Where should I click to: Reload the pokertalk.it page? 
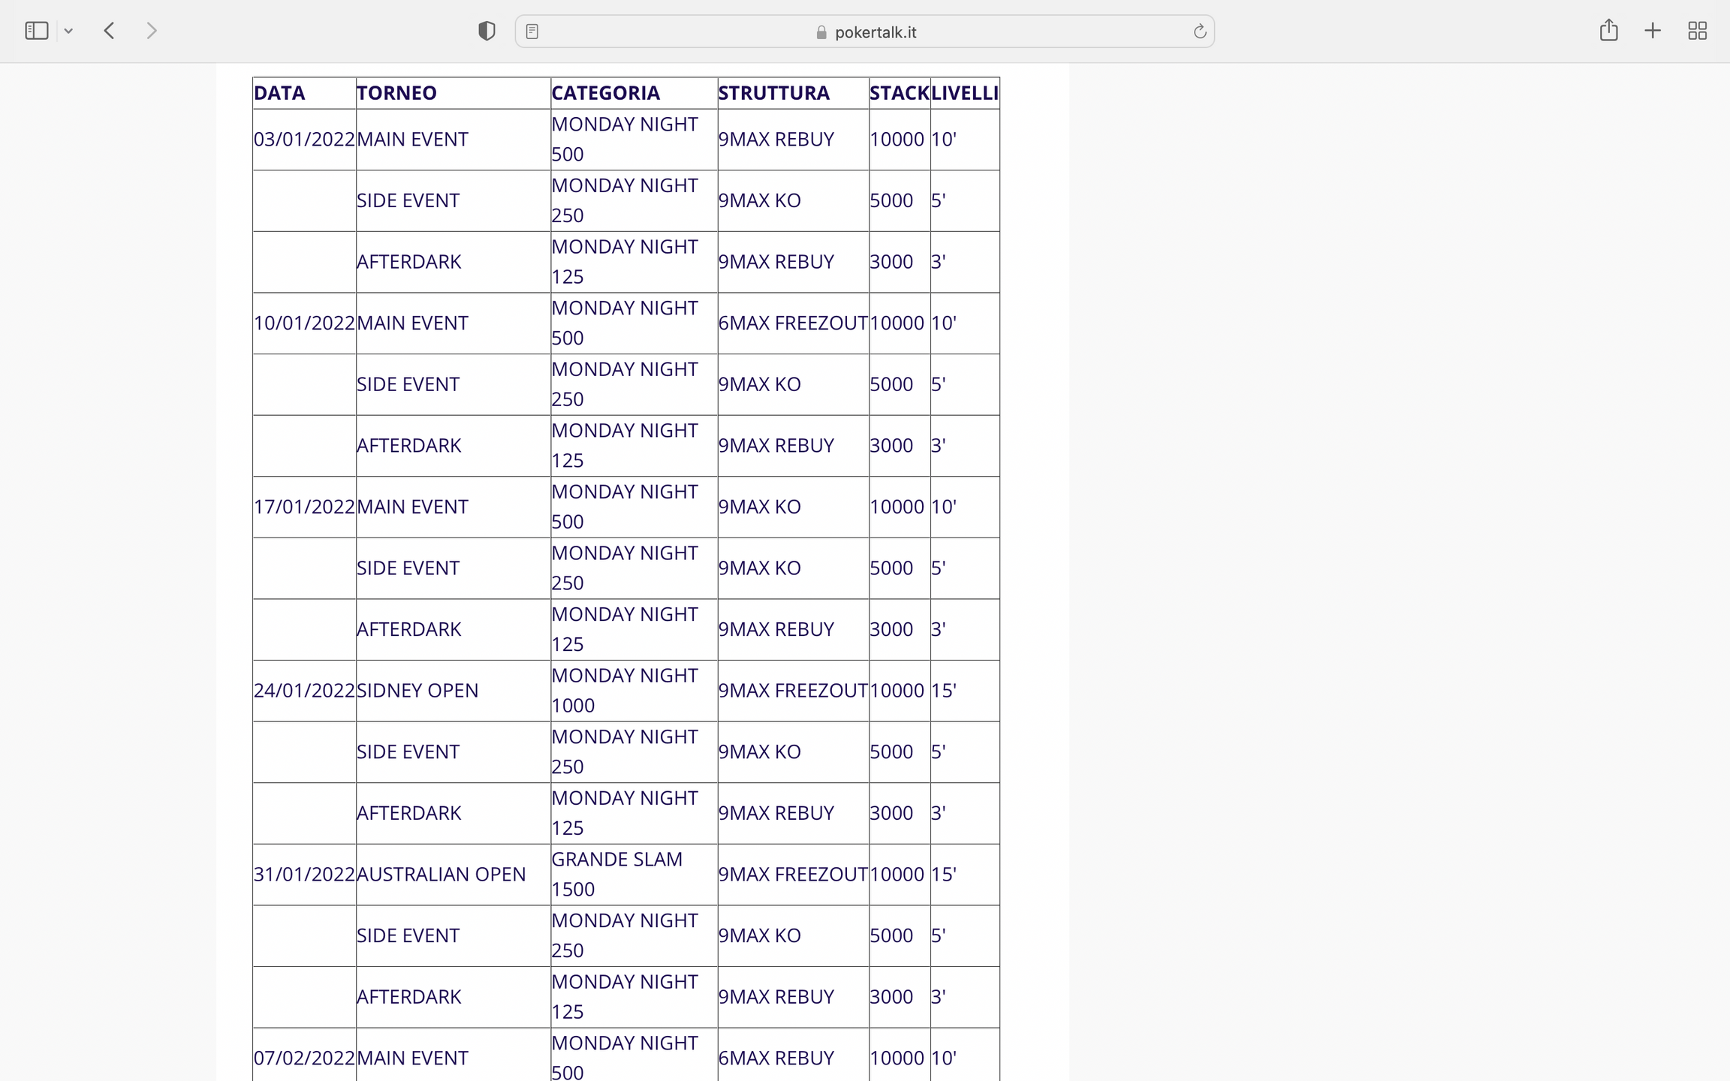click(x=1199, y=32)
